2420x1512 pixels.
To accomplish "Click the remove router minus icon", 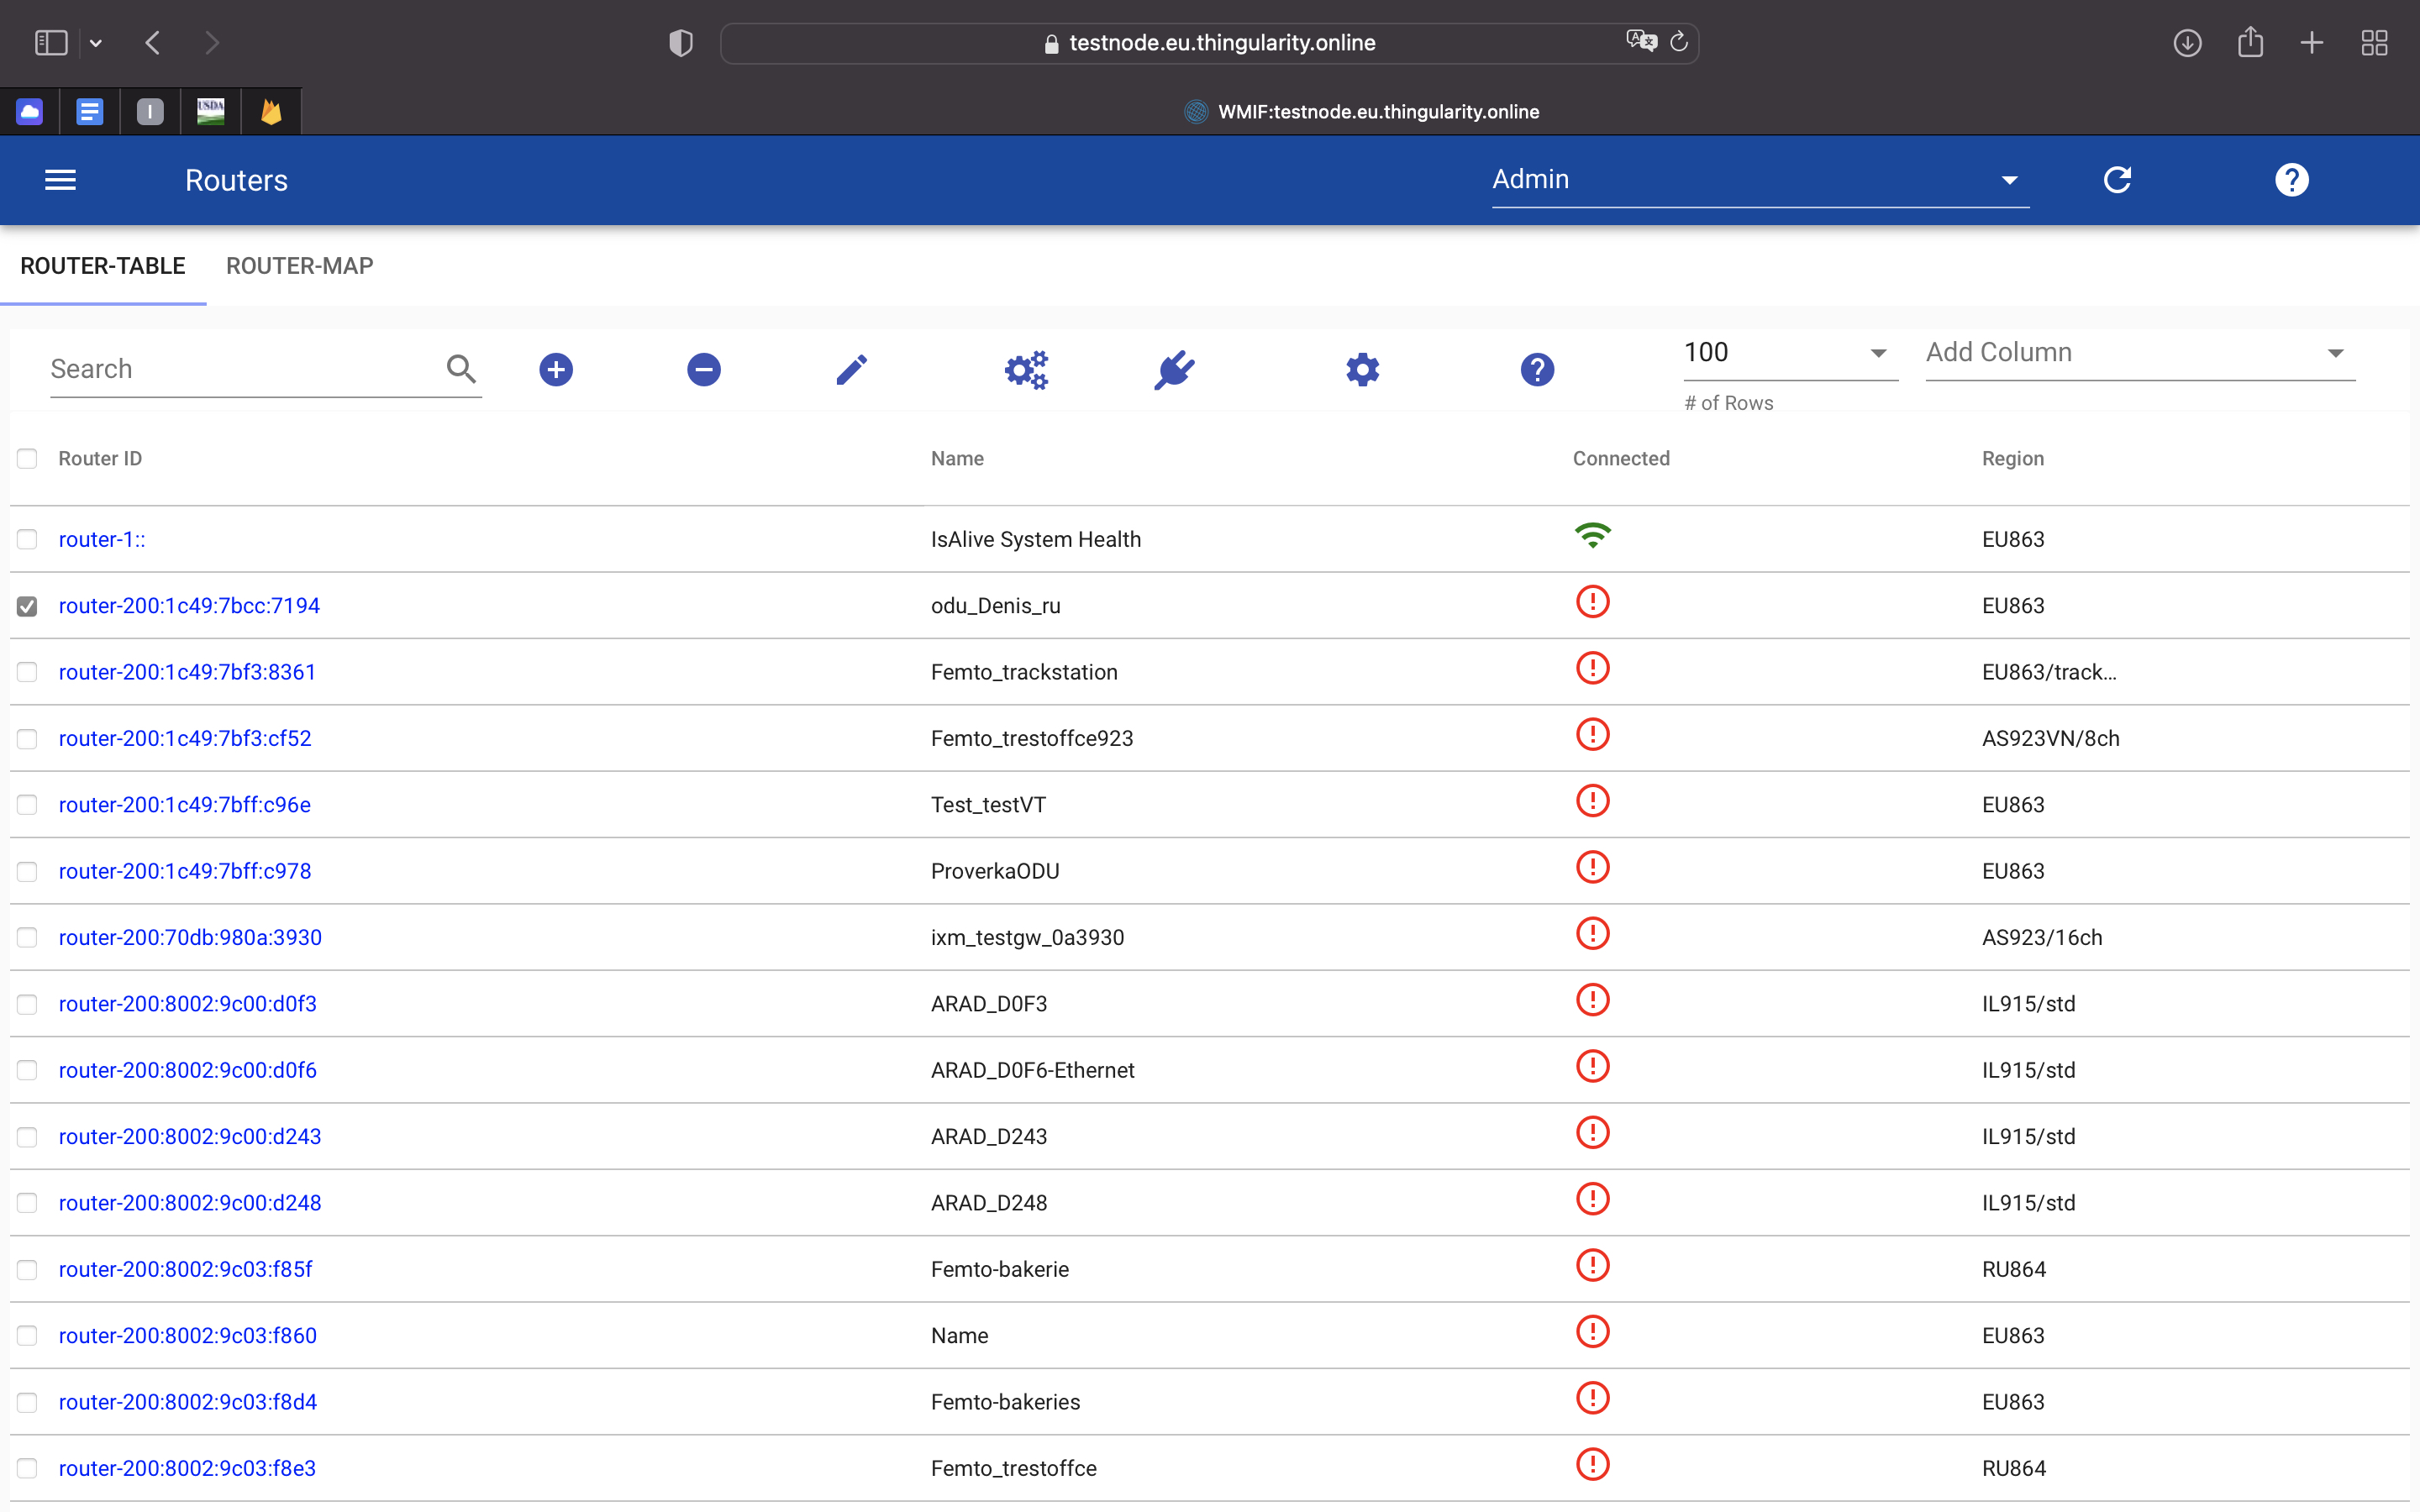I will point(704,370).
